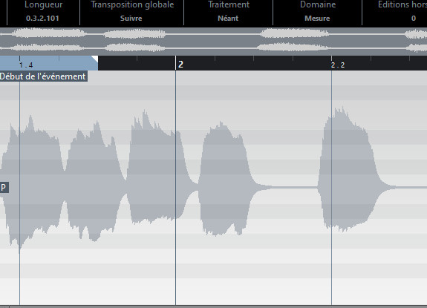
Task: Select the P handle on waveform
Action: 4,188
